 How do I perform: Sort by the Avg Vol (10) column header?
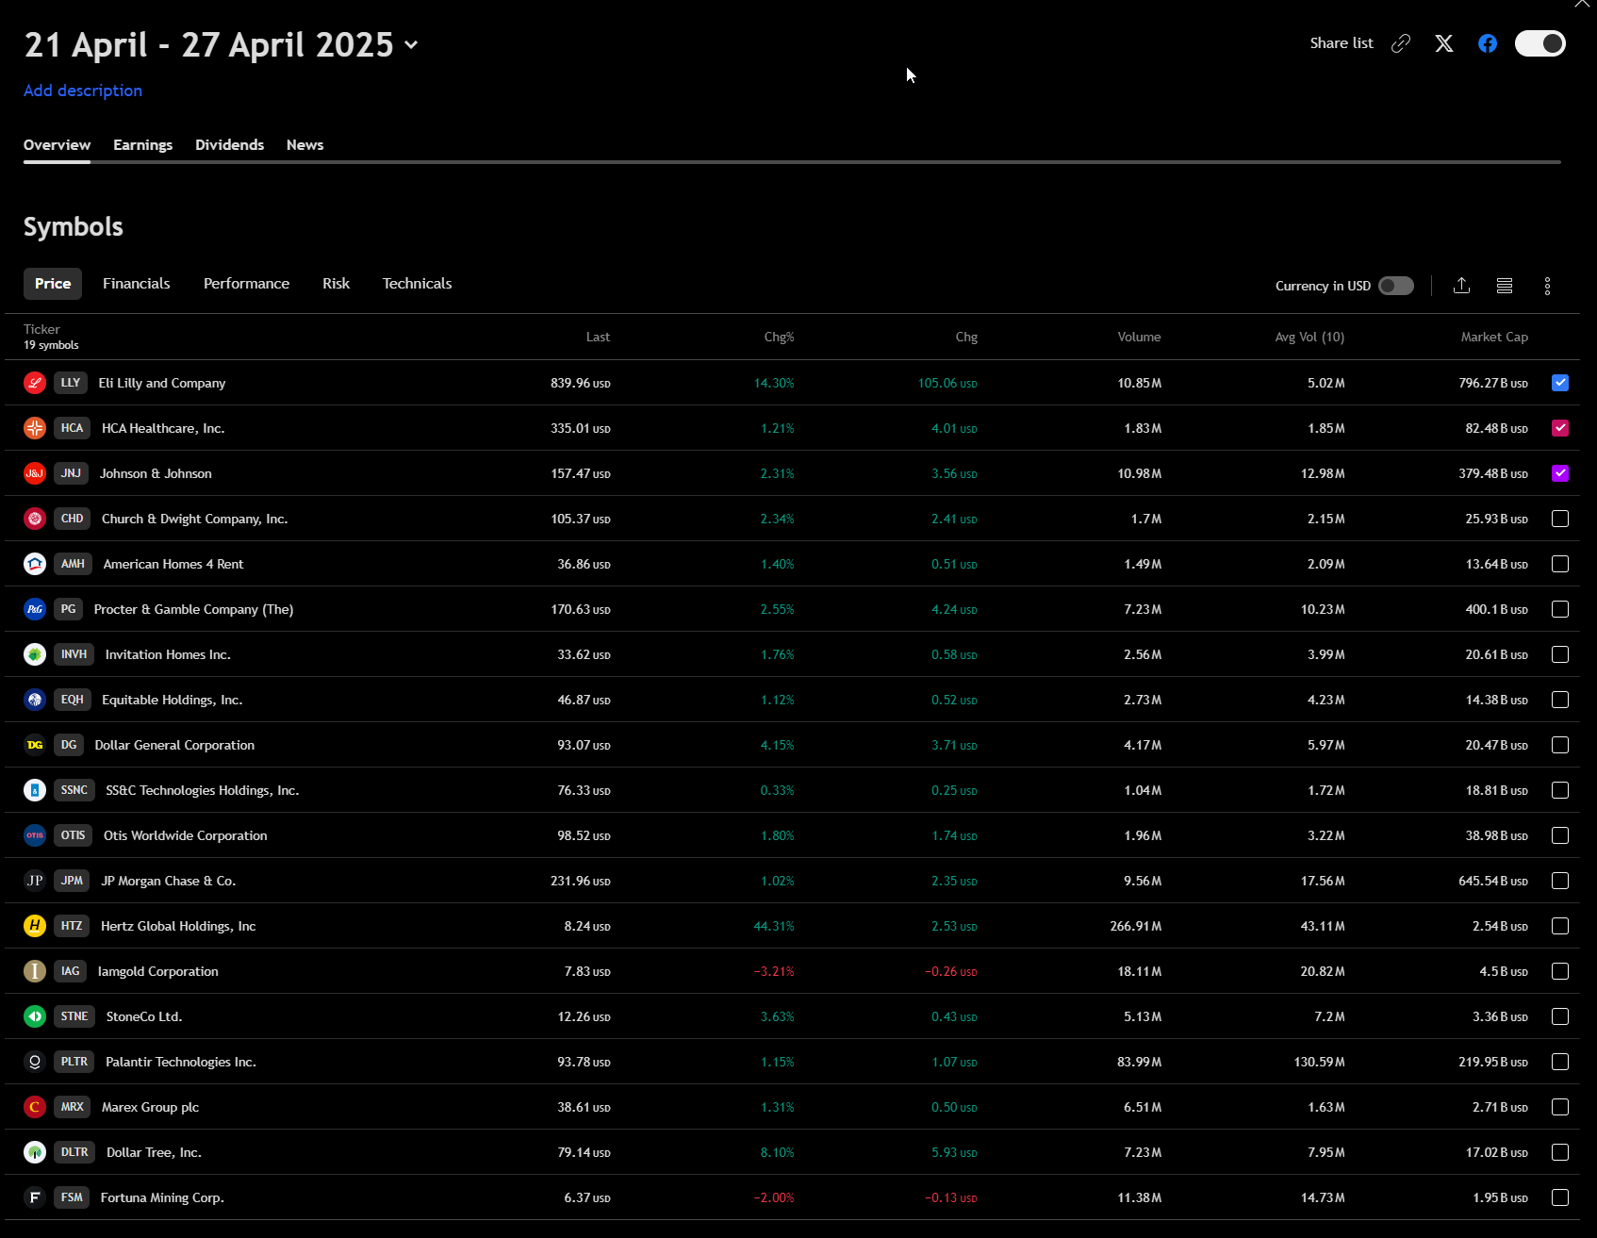1309,337
